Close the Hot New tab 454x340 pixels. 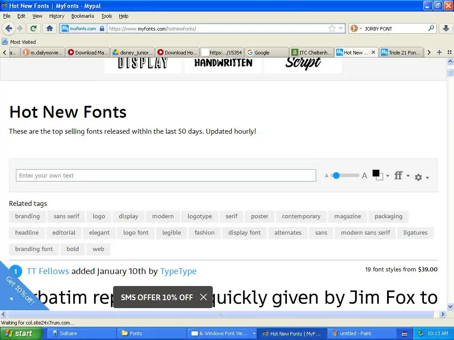(373, 52)
